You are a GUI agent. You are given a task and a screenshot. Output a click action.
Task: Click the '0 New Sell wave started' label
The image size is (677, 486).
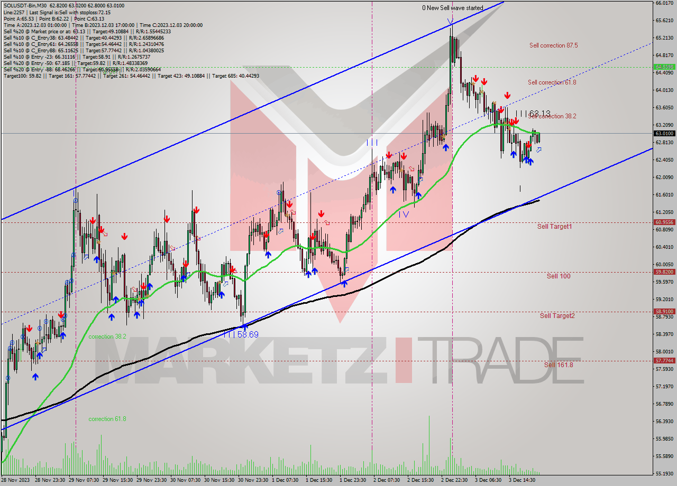click(452, 8)
